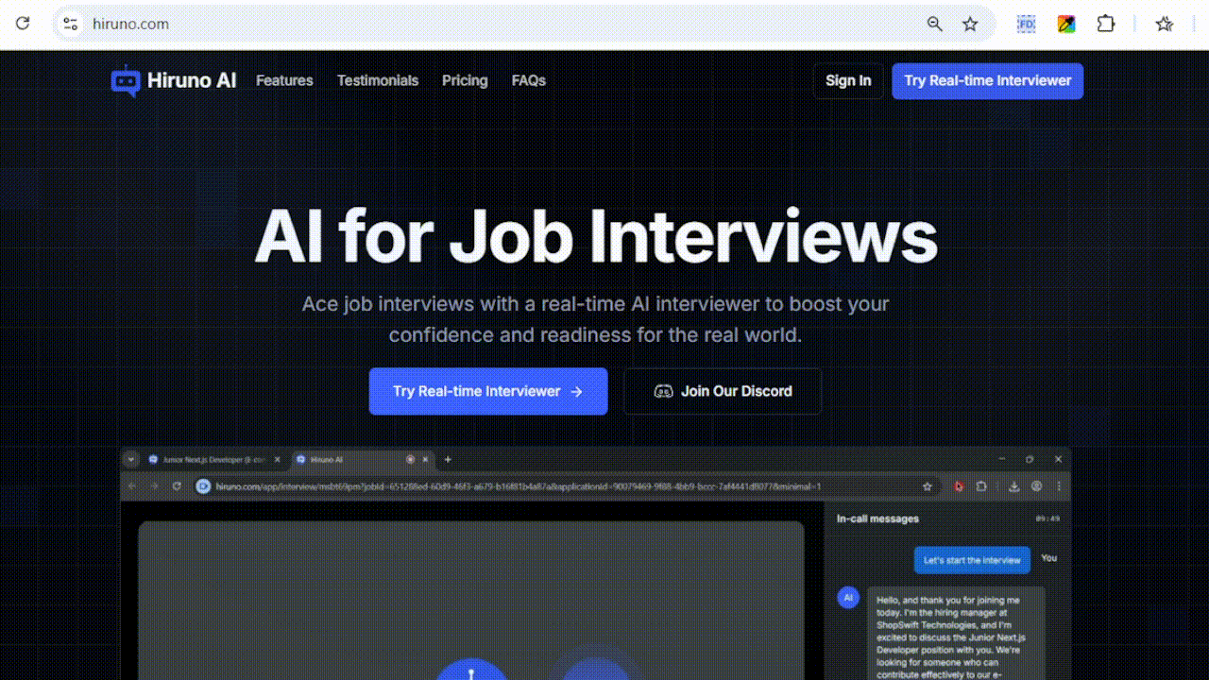Click the Discord icon in the Join button
Image resolution: width=1209 pixels, height=680 pixels.
[663, 391]
